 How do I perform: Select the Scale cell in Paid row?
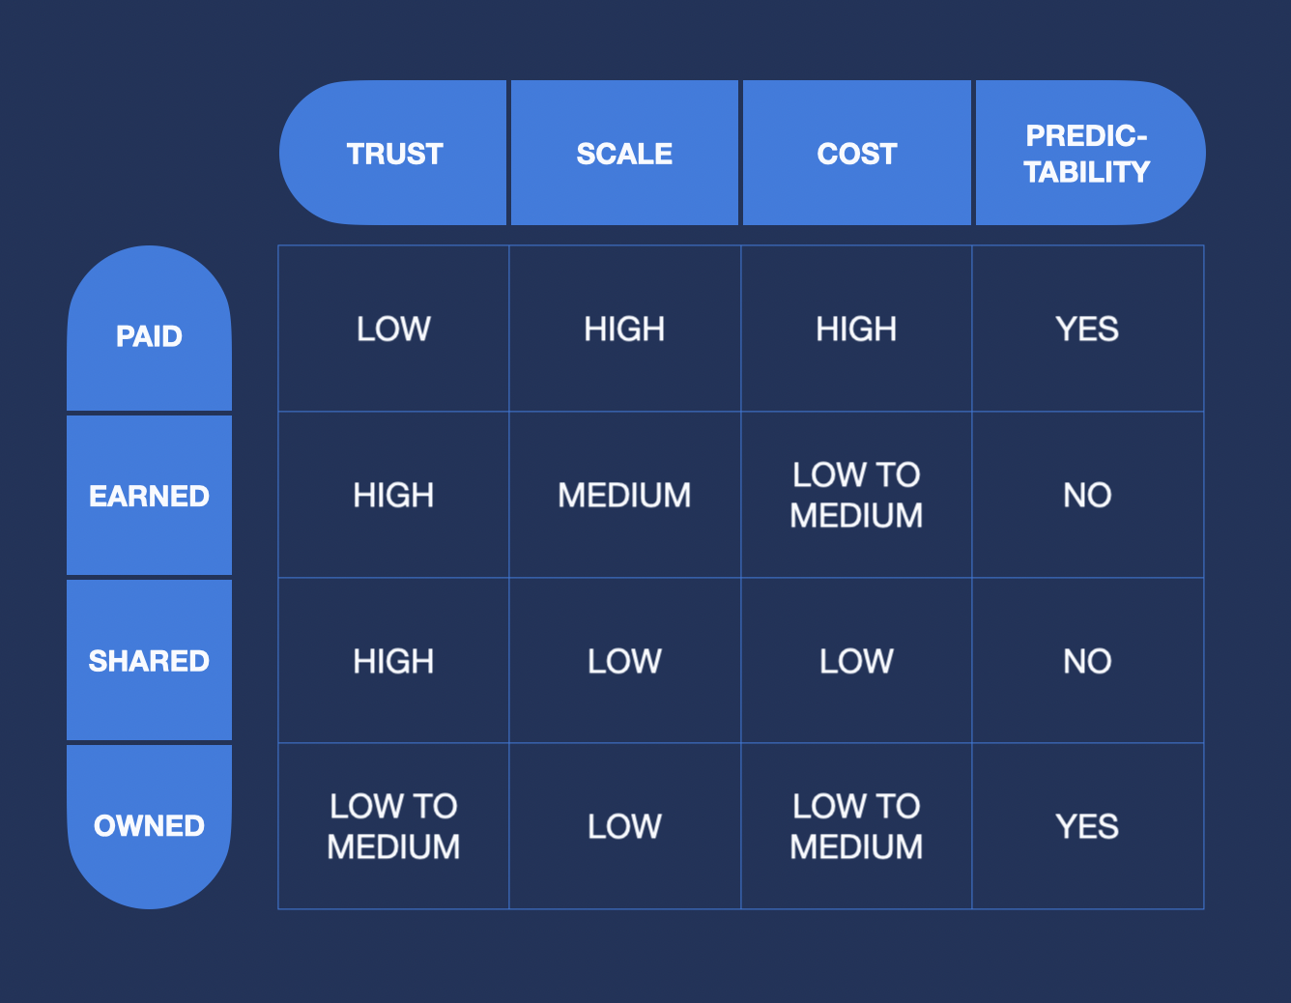624,329
